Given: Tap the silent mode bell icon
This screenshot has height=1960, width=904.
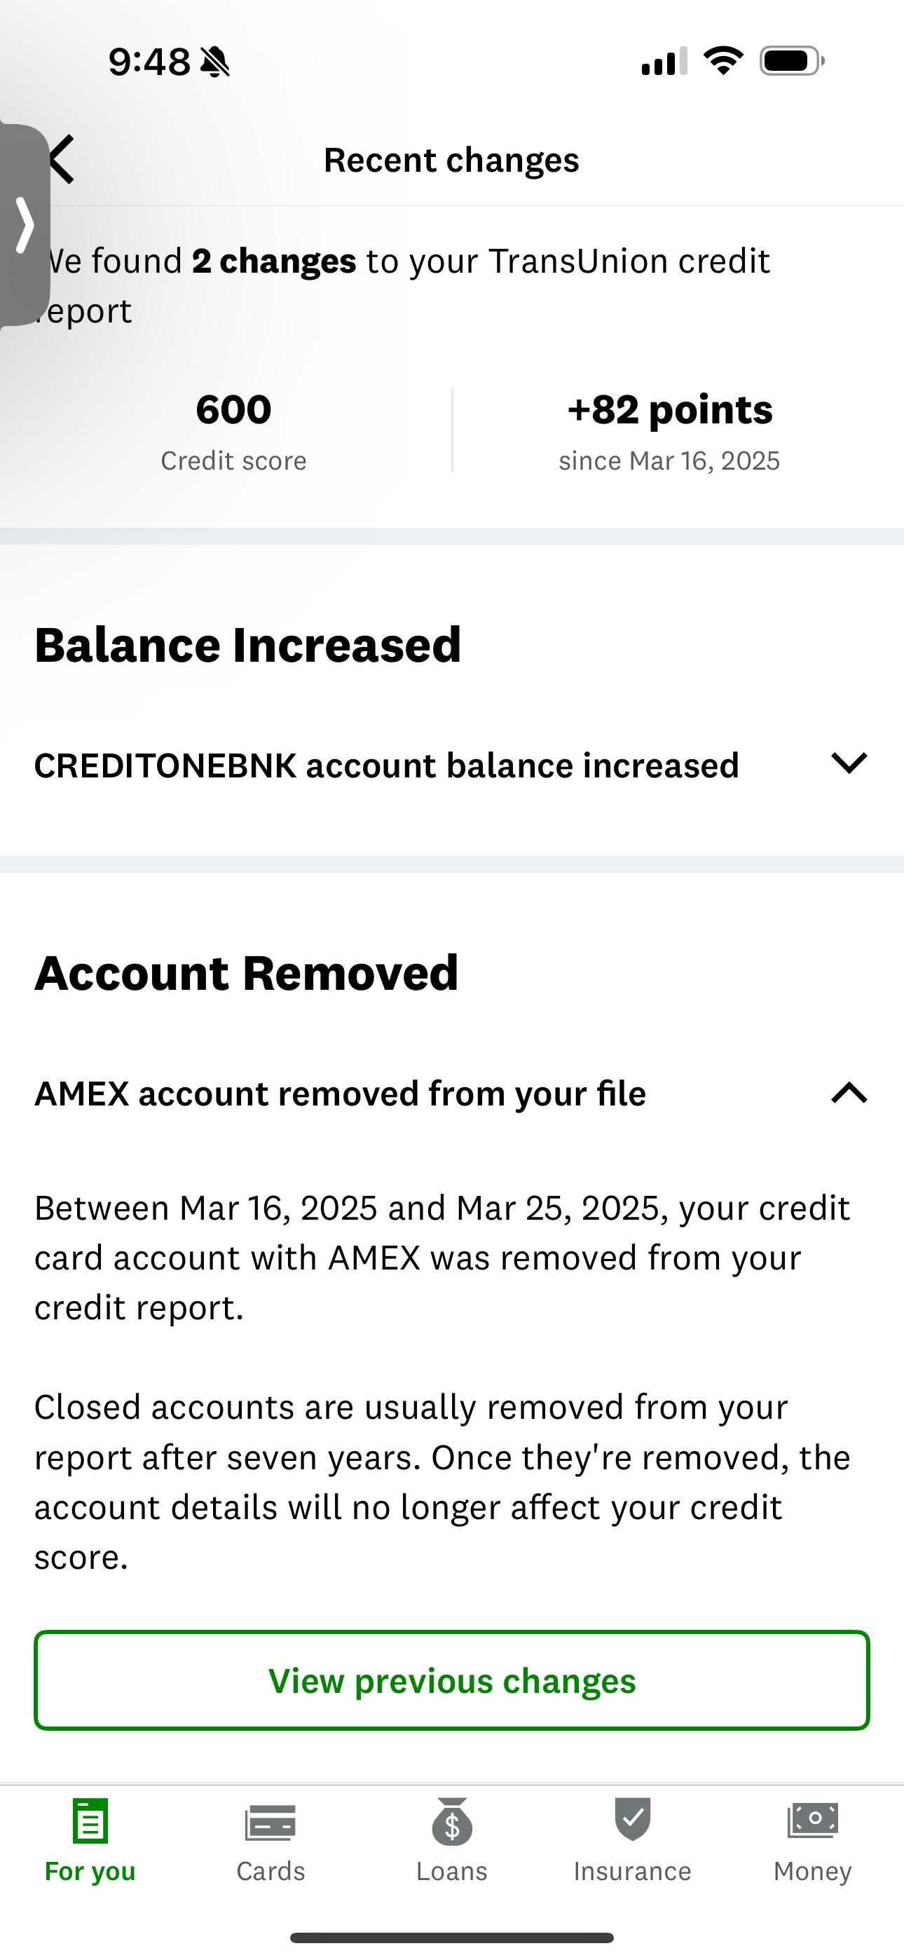Looking at the screenshot, I should 214,62.
